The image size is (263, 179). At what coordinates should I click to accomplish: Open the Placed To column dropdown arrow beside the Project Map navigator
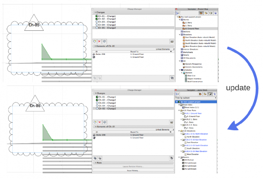pos(171,52)
